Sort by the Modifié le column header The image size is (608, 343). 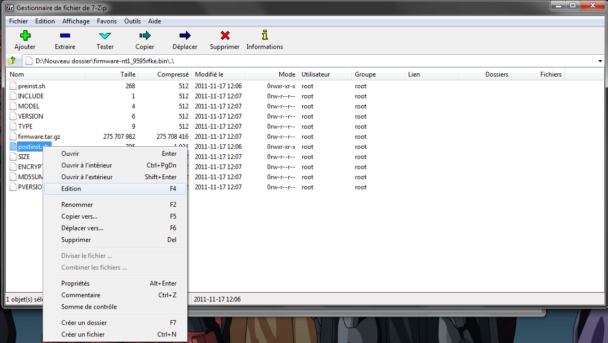point(218,74)
